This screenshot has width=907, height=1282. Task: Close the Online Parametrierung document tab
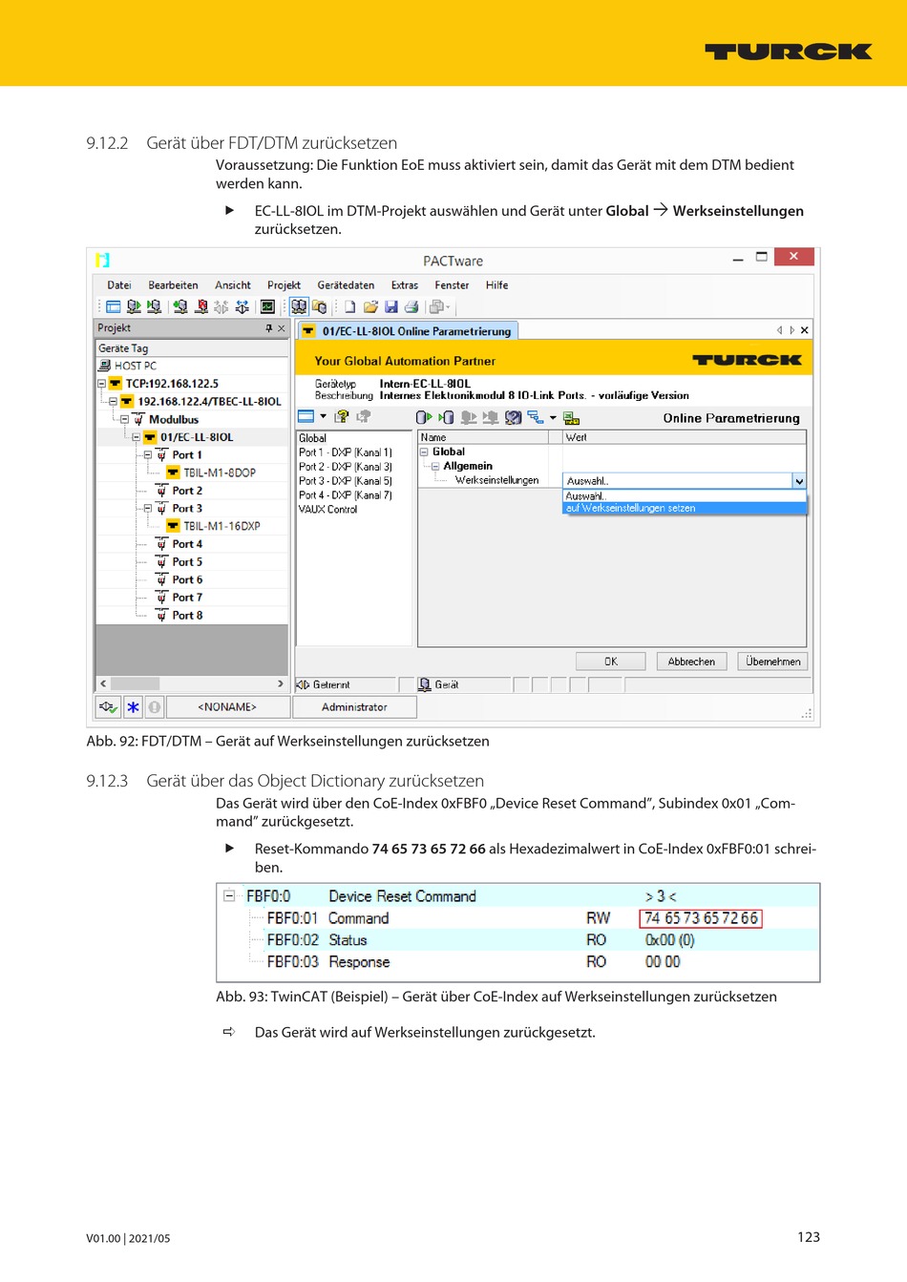pyautogui.click(x=805, y=330)
